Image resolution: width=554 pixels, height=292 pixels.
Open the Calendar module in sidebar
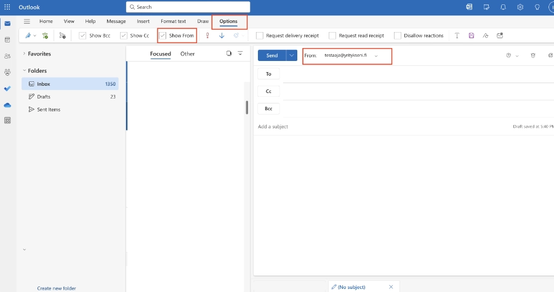pos(7,40)
